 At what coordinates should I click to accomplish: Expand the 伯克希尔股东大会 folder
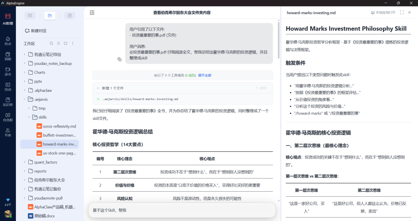pos(25,180)
